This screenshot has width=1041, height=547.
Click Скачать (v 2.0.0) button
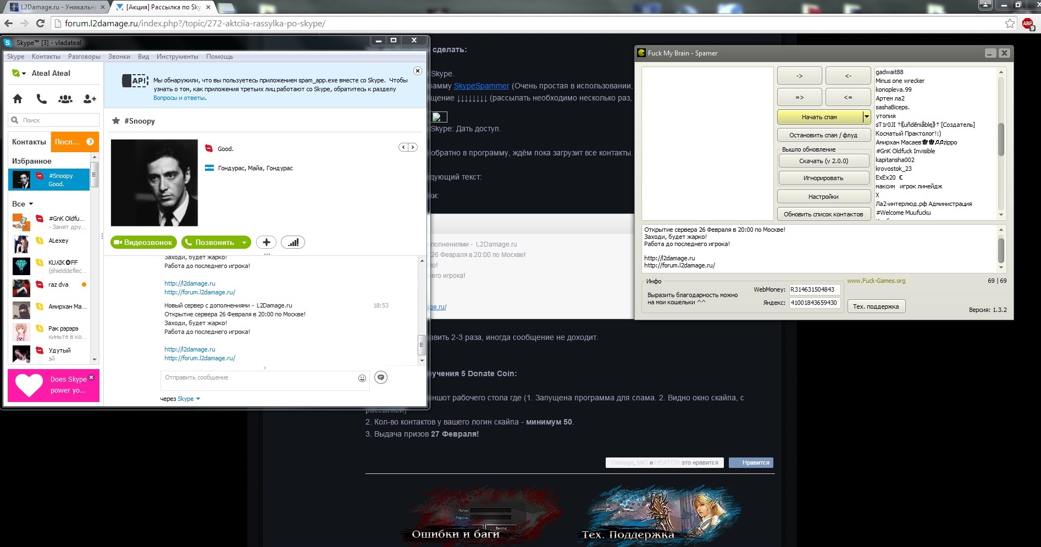point(823,161)
